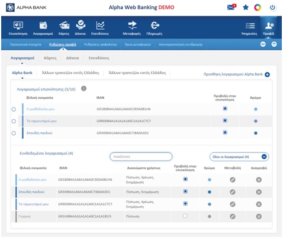Open Ρυθμίσεις ασφαλείας submenu
The image size is (283, 238).
click(101, 44)
